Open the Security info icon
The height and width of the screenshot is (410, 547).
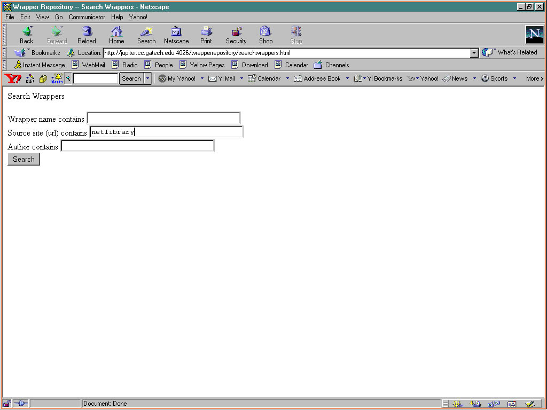point(236,35)
